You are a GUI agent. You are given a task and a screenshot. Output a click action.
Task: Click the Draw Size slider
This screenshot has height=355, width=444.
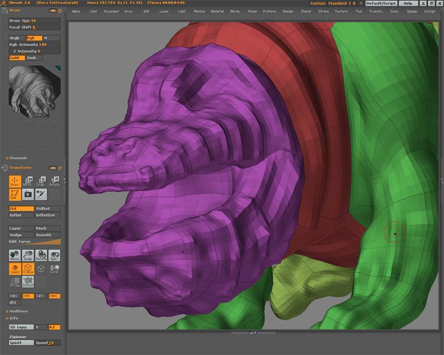(x=34, y=21)
